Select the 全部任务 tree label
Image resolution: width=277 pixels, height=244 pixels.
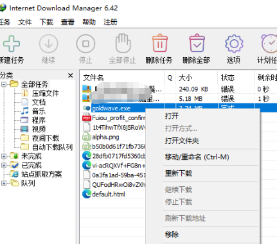point(35,84)
